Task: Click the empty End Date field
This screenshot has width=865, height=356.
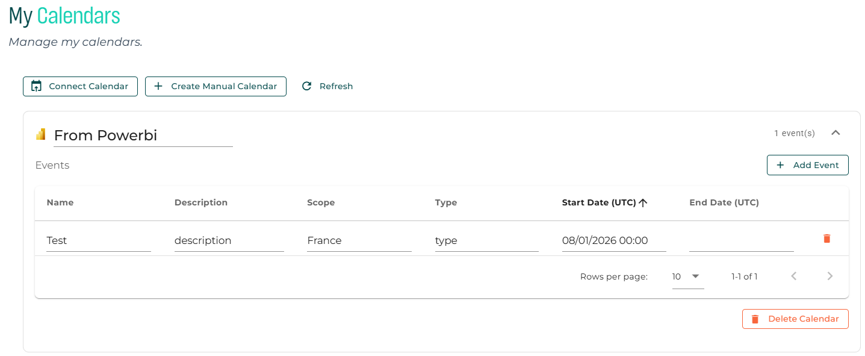Action: [741, 241]
